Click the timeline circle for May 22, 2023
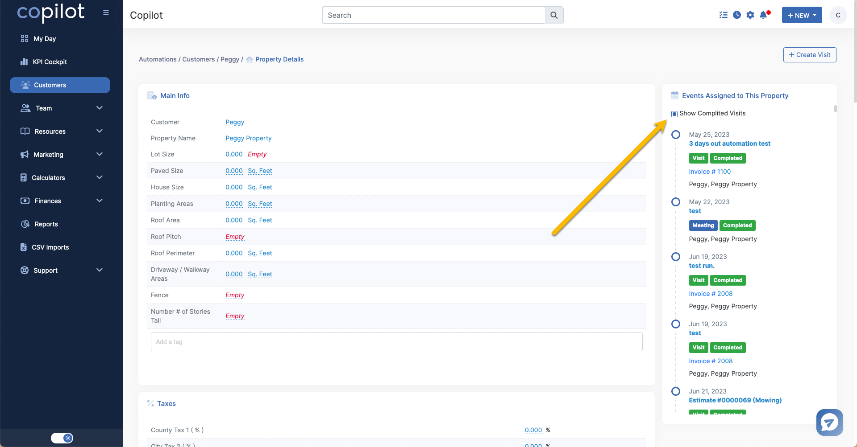 (x=676, y=202)
